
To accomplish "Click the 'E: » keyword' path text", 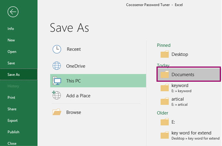I will coord(181,91).
